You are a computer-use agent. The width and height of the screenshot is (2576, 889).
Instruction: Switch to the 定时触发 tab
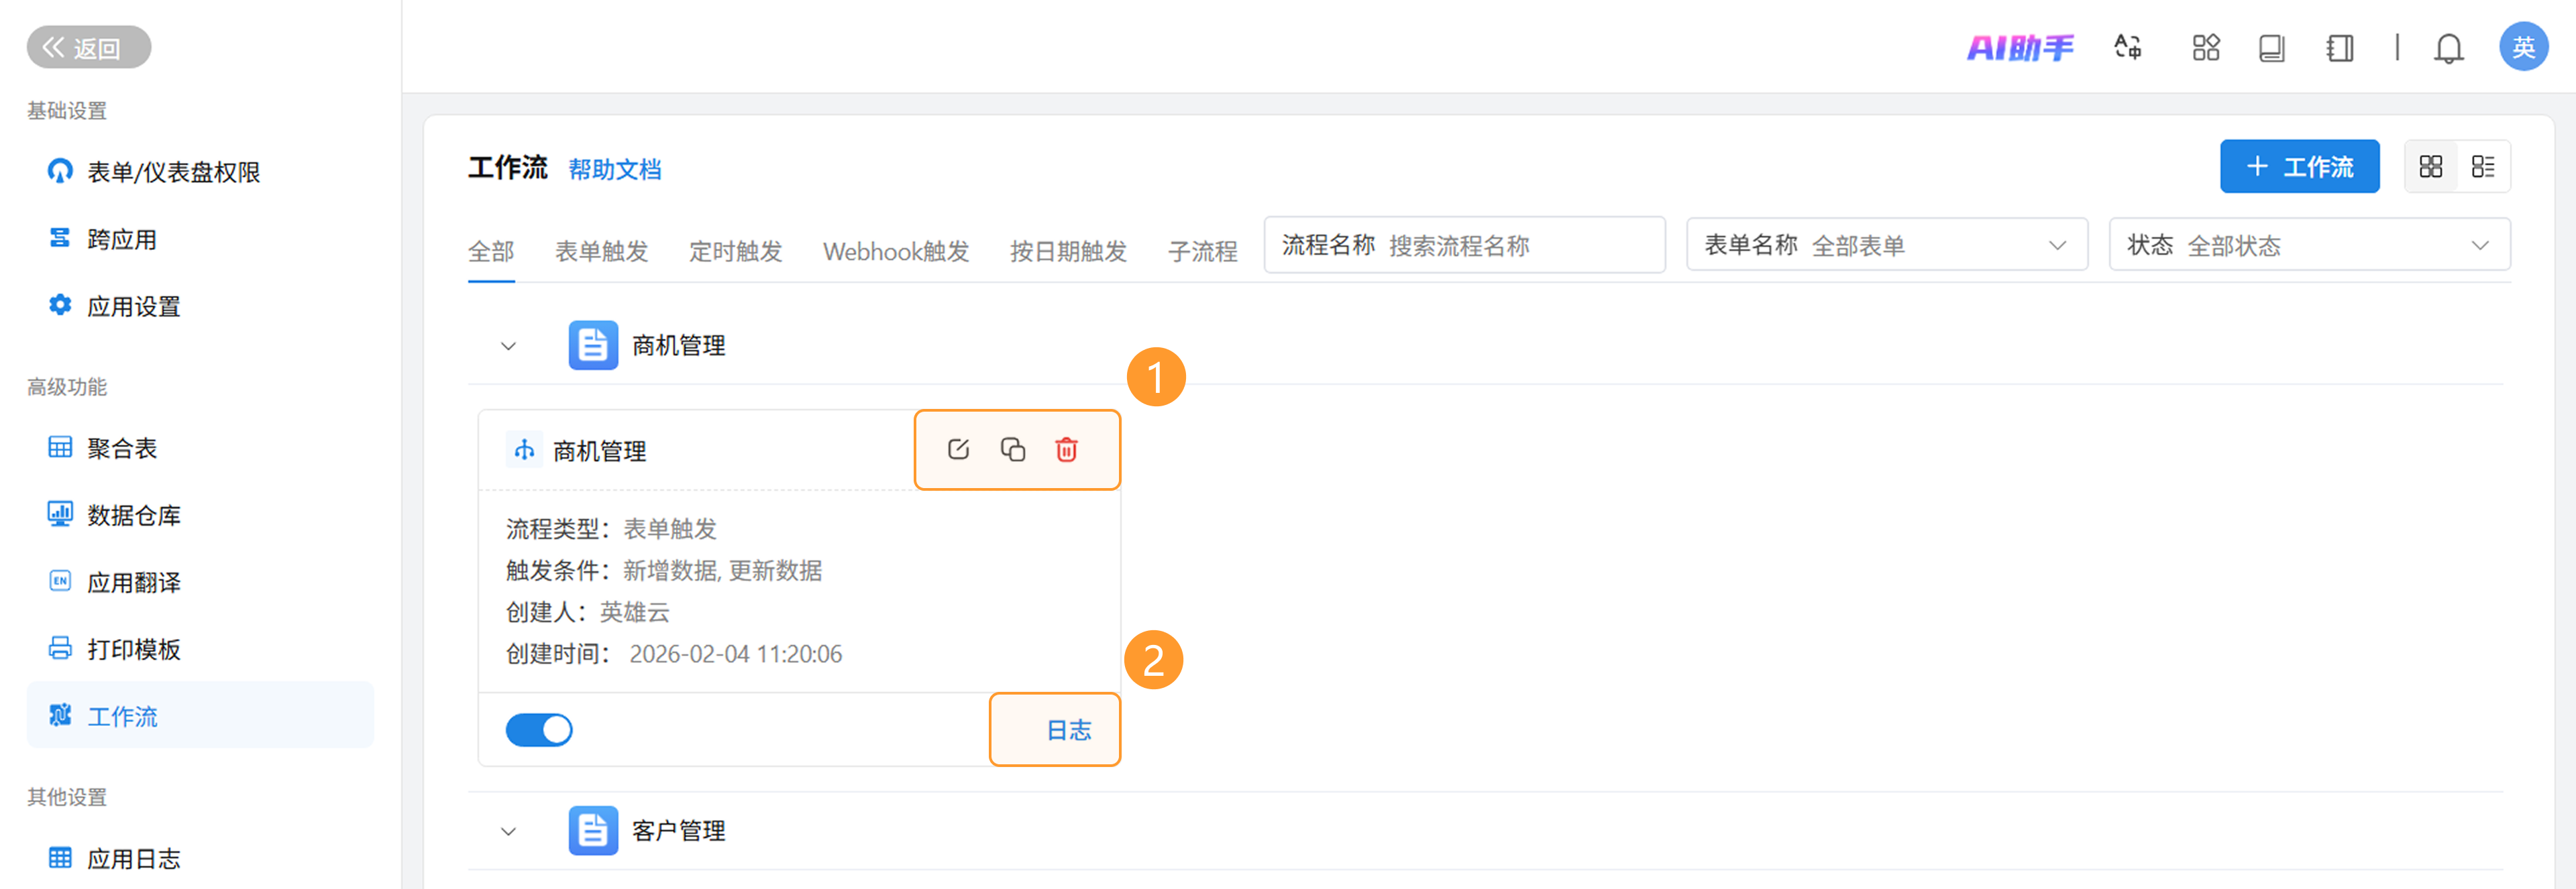pos(735,251)
